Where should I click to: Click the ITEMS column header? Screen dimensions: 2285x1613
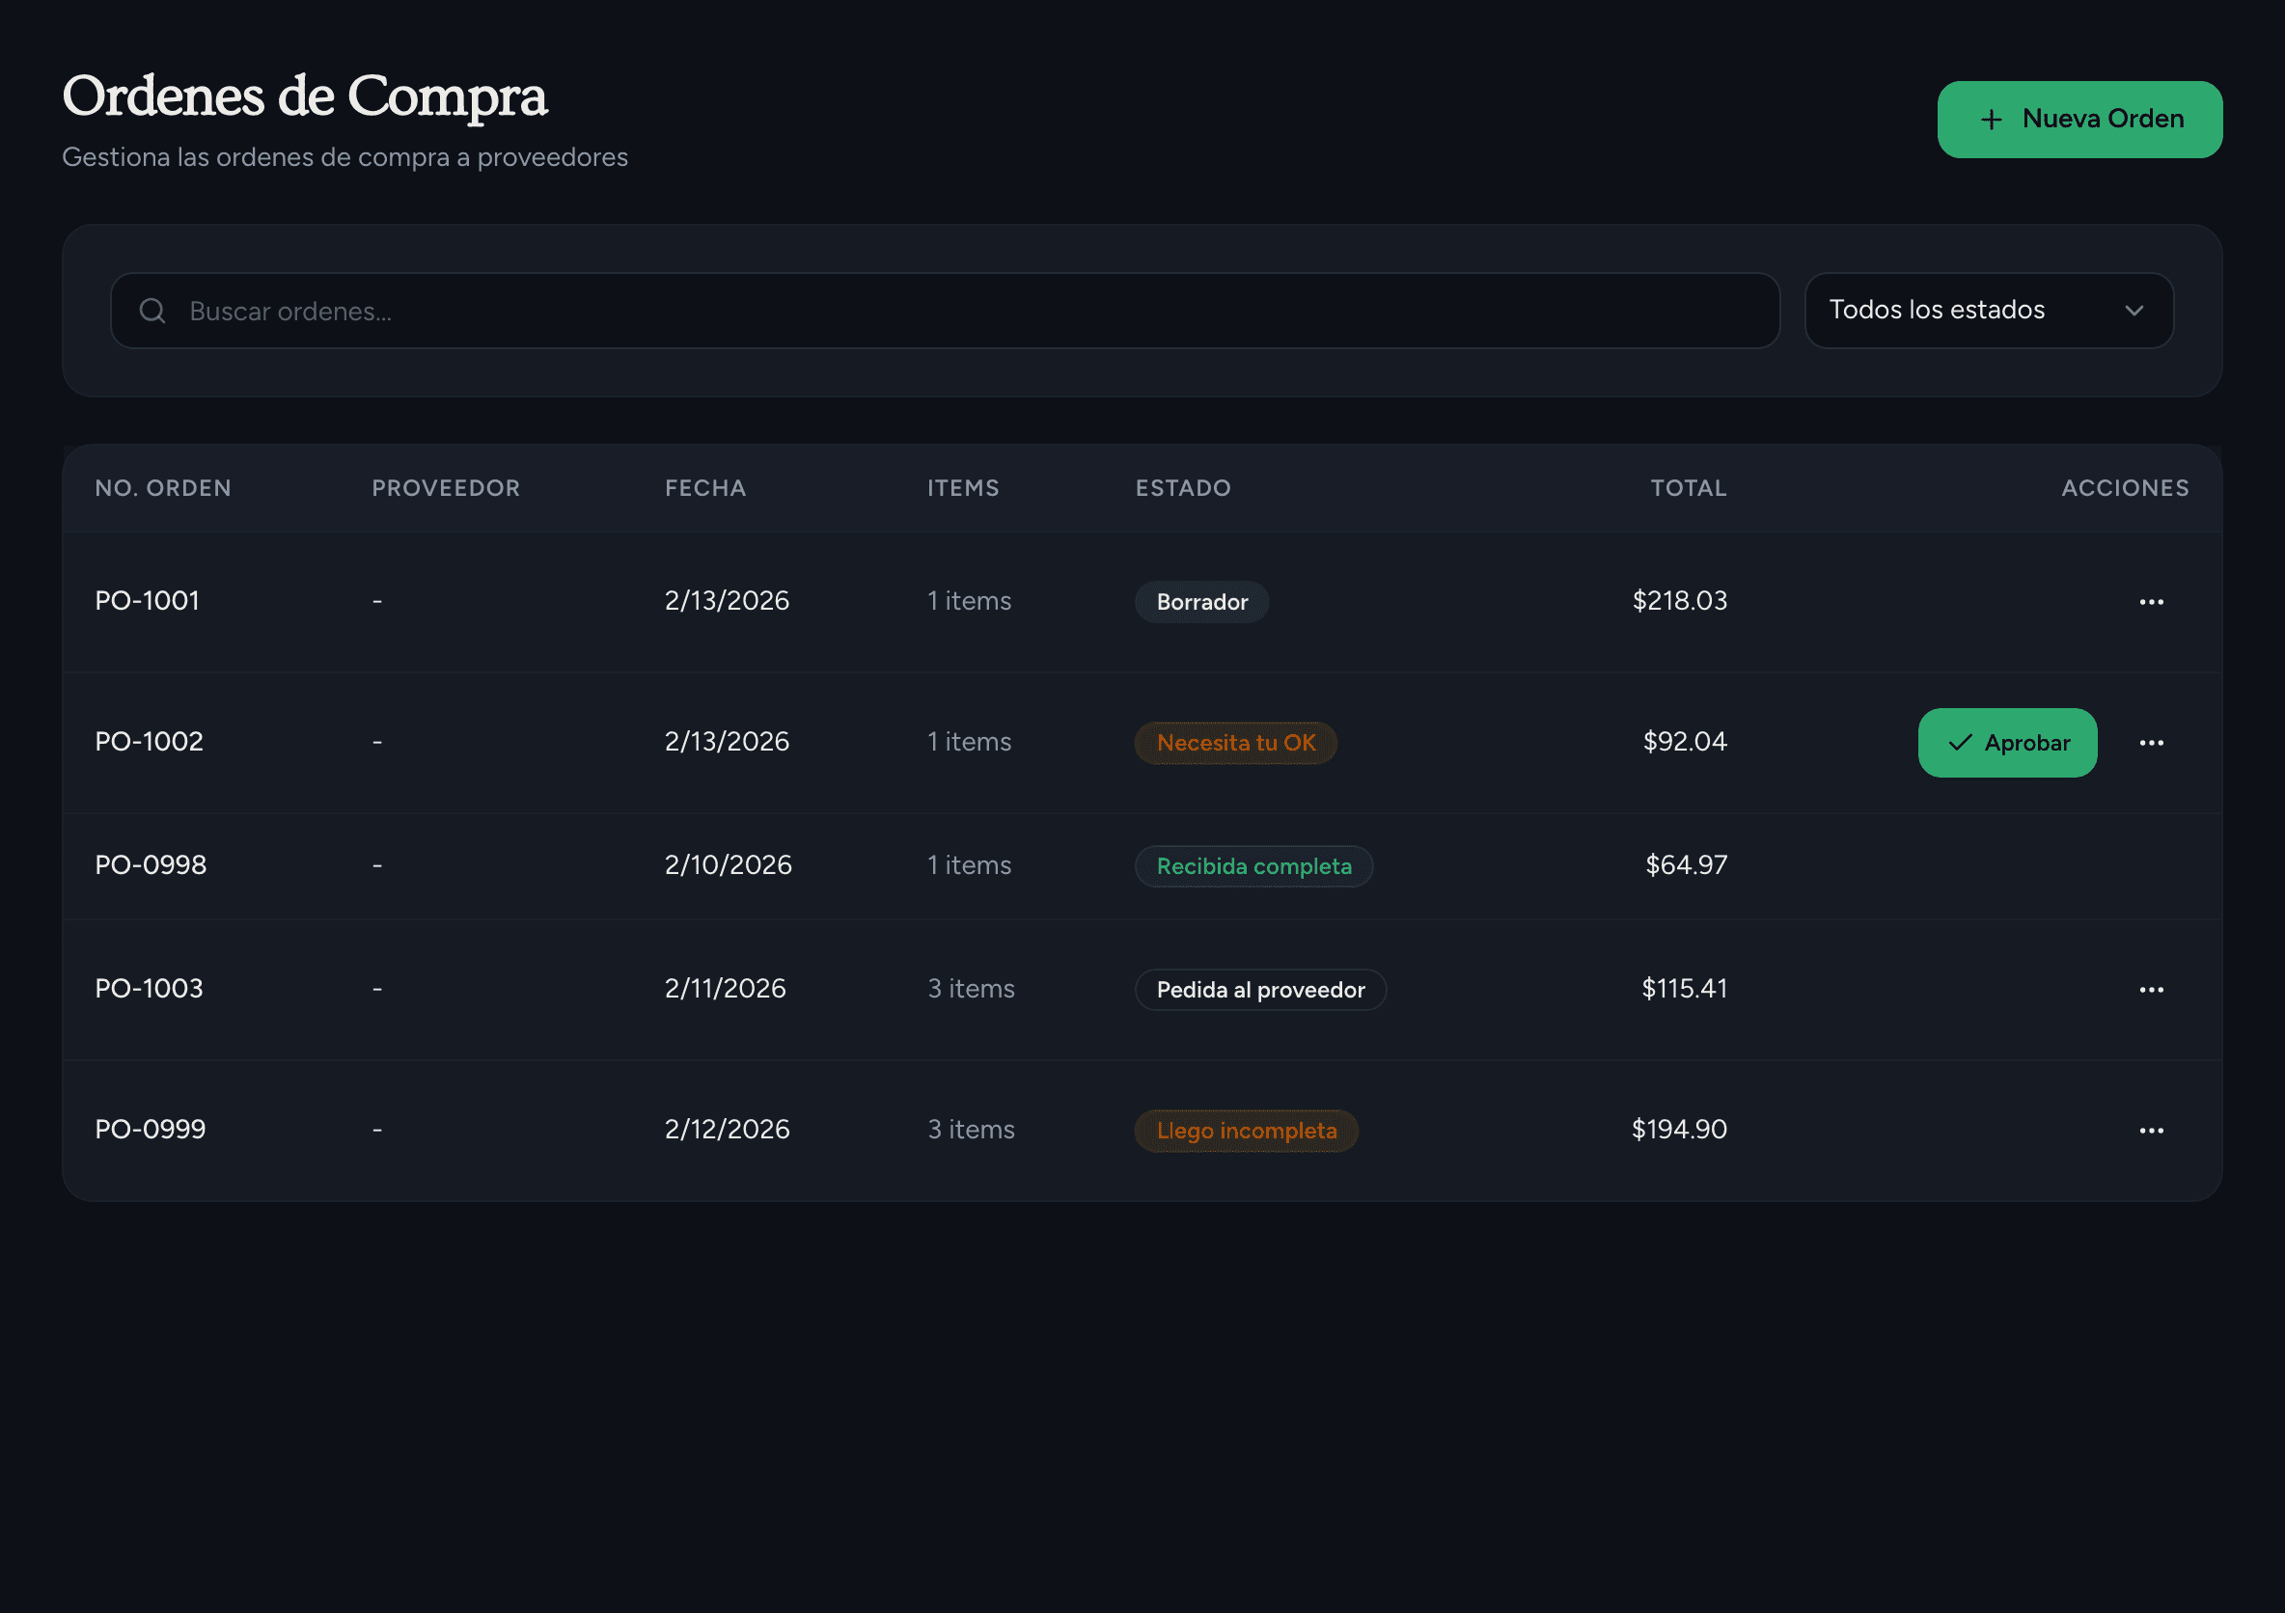962,488
